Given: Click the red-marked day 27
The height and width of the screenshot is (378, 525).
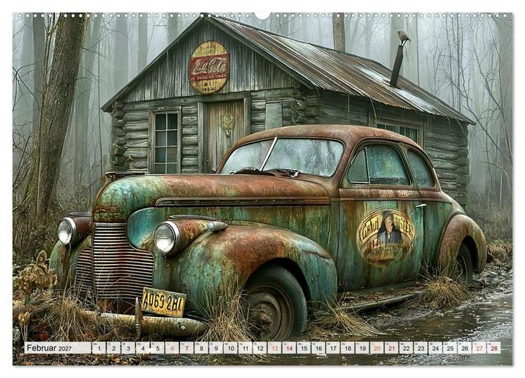Looking at the screenshot, I should pos(479,348).
